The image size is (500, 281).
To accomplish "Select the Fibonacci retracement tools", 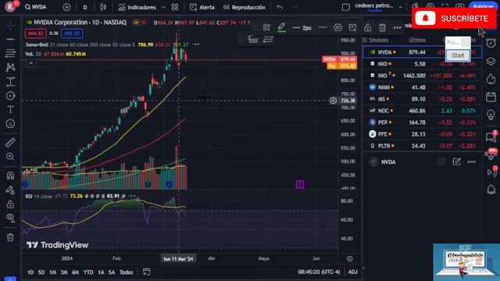I will [x=10, y=53].
